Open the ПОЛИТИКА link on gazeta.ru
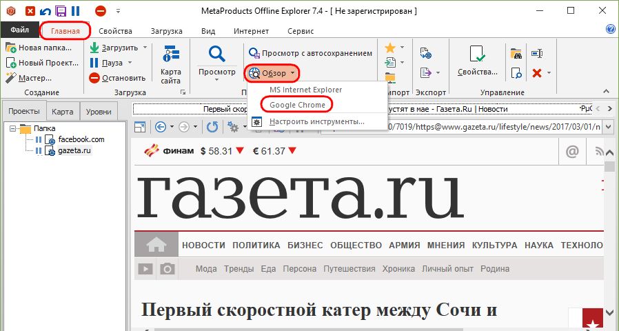This screenshot has height=331, width=619. click(x=256, y=245)
